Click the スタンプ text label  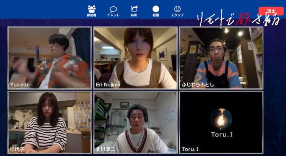(x=177, y=15)
